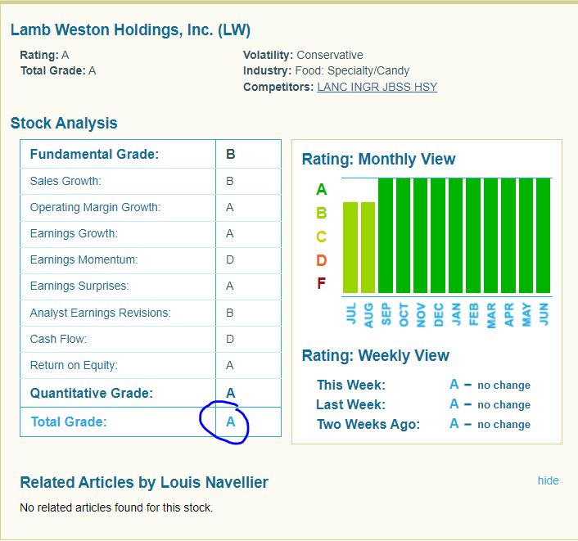Click the circled Total Grade A value

[231, 422]
